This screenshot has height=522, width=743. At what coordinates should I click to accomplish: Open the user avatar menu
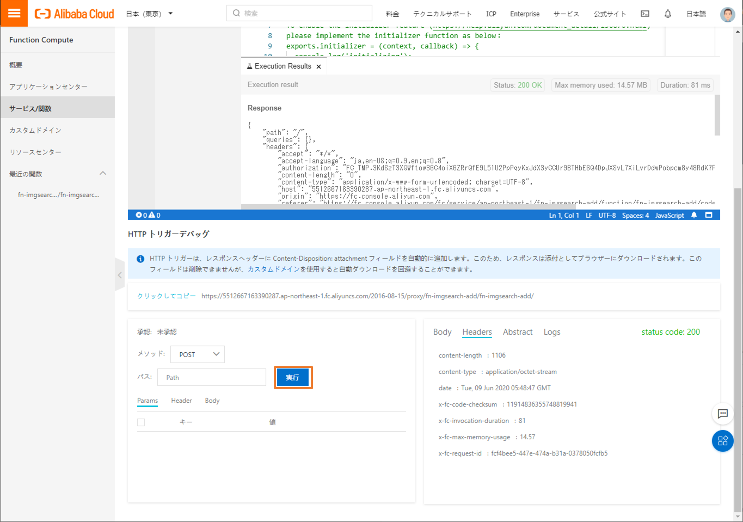[x=727, y=14]
